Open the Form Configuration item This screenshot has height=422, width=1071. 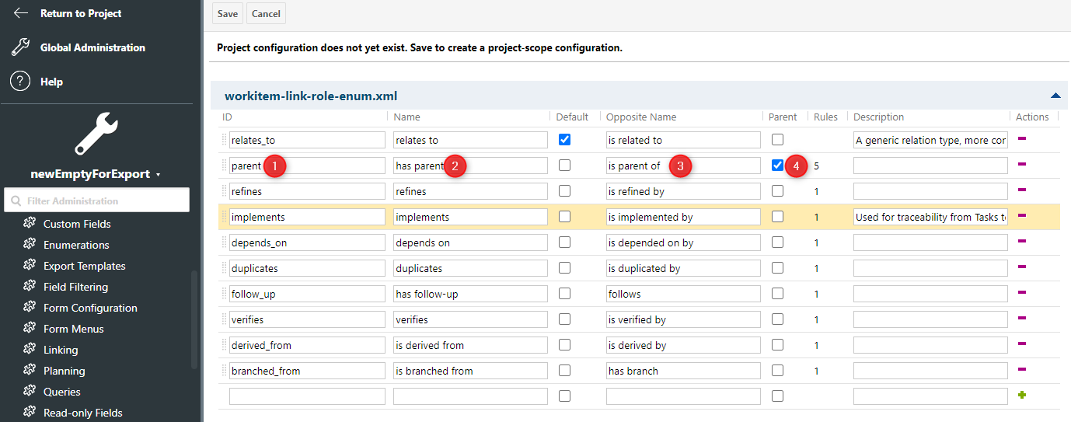pos(90,308)
